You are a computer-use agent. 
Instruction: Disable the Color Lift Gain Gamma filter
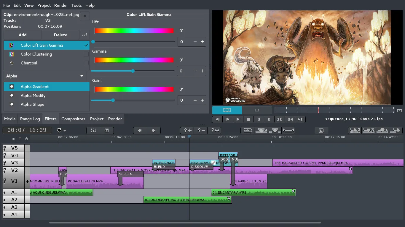click(x=86, y=45)
